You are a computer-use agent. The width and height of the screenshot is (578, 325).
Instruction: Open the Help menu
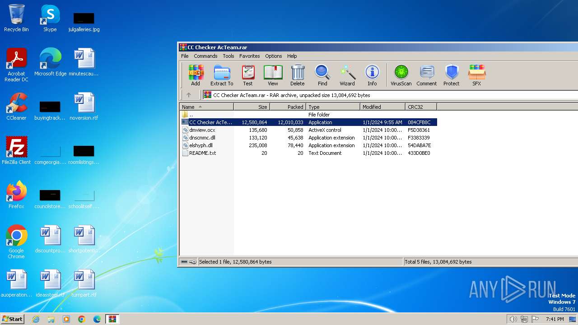tap(292, 56)
